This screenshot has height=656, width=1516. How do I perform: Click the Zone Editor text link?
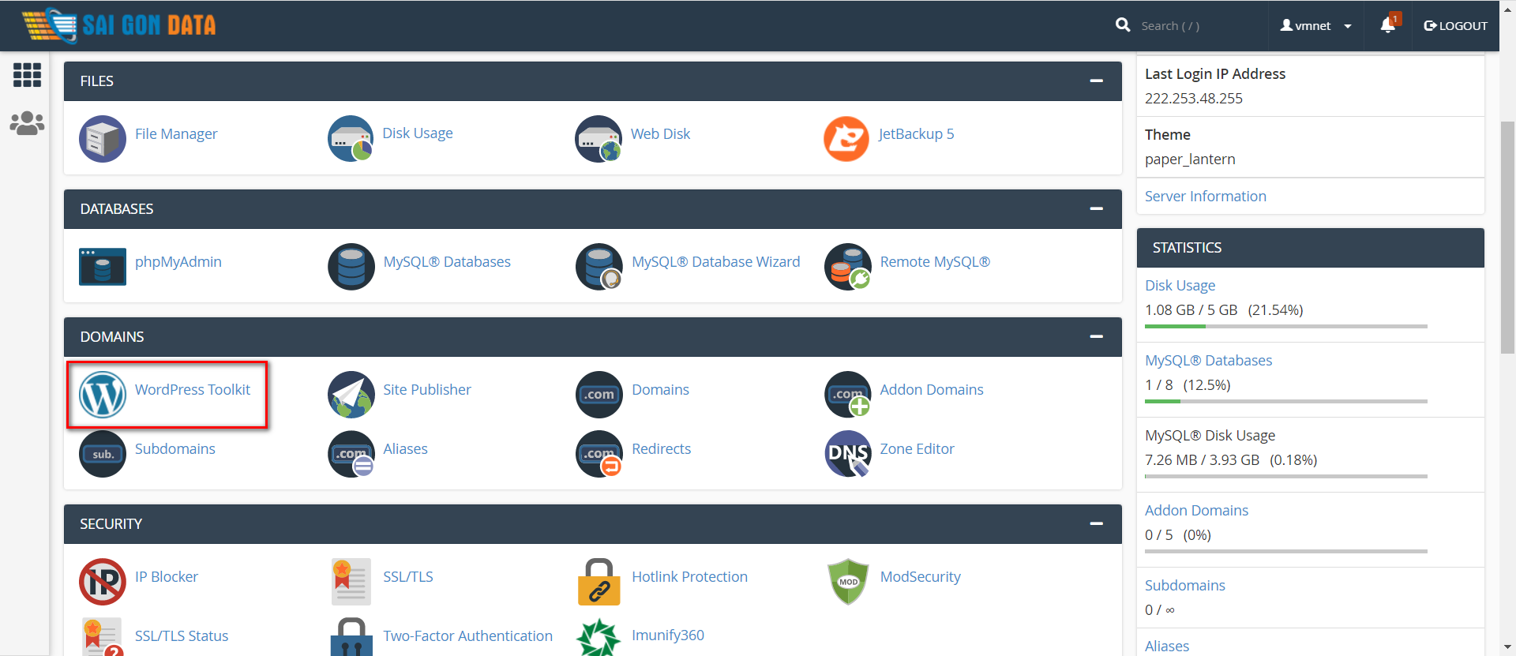click(x=917, y=448)
